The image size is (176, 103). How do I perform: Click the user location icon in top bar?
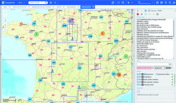[174, 3]
